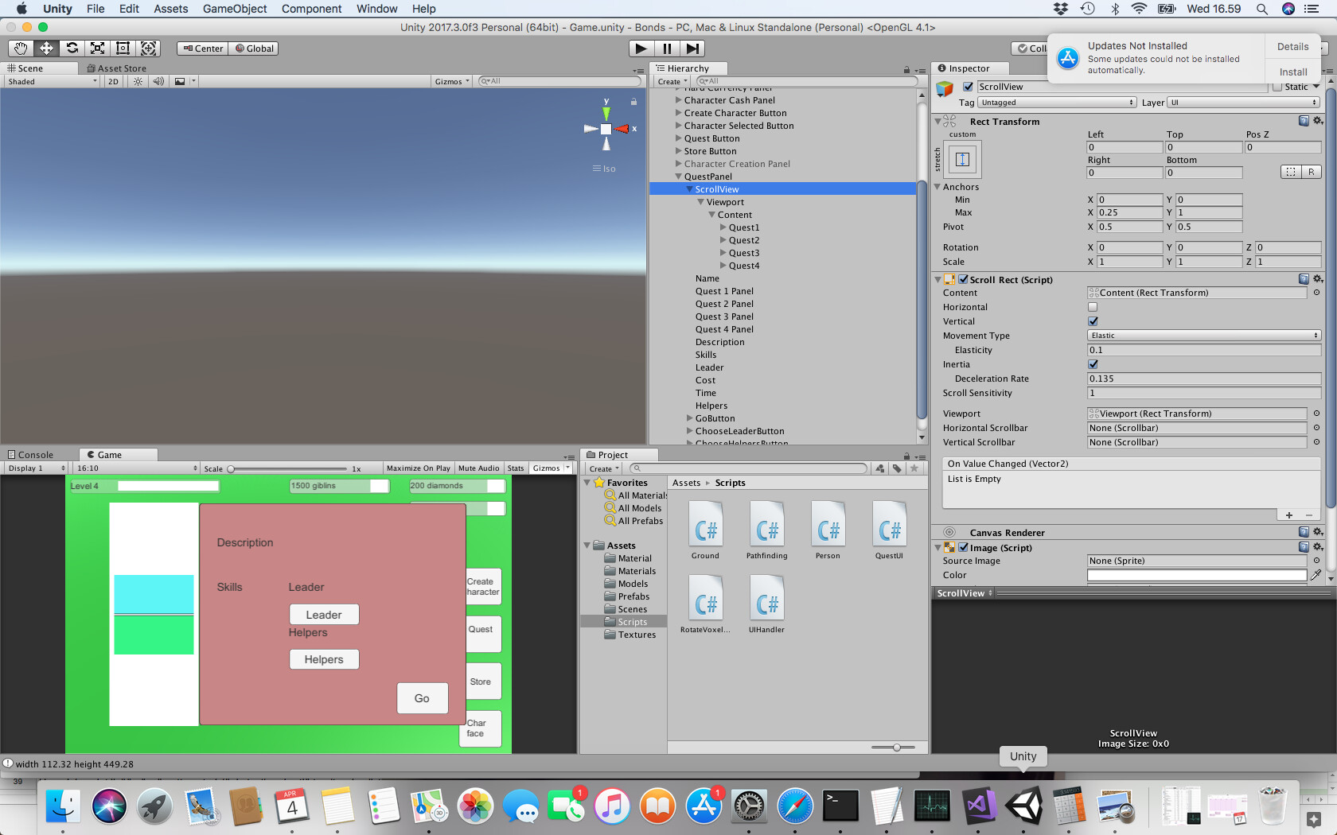The image size is (1337, 835).
Task: Click the Scroll Sensitivity input field
Action: (1202, 393)
